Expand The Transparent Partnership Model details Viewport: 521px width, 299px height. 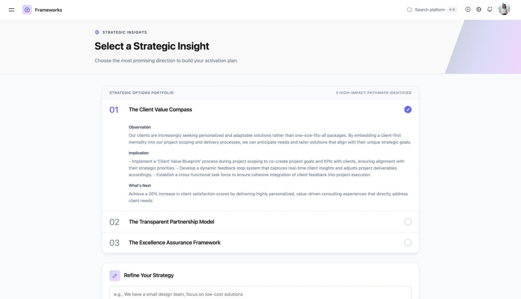click(x=171, y=222)
